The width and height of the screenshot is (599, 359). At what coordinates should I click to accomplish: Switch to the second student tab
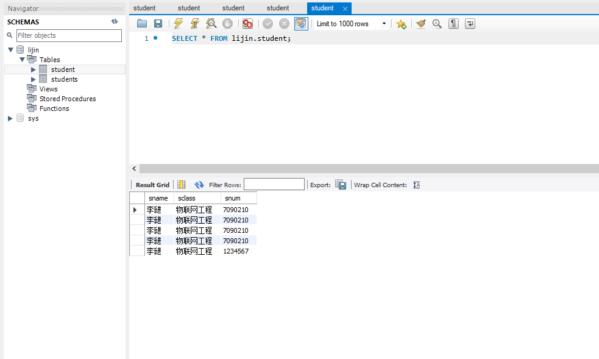(x=189, y=8)
